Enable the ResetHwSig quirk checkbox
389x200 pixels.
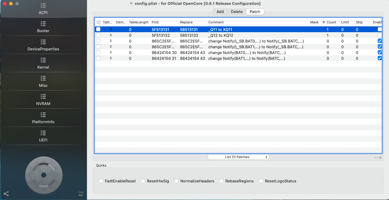[143, 181]
